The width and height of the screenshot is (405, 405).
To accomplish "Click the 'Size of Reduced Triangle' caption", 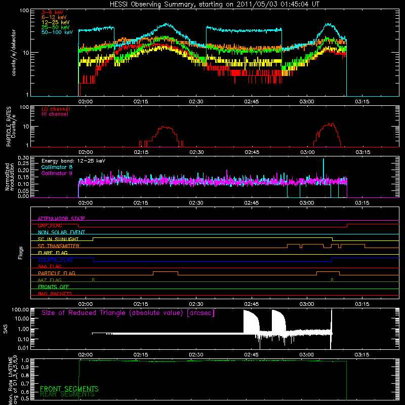I will pos(128,313).
